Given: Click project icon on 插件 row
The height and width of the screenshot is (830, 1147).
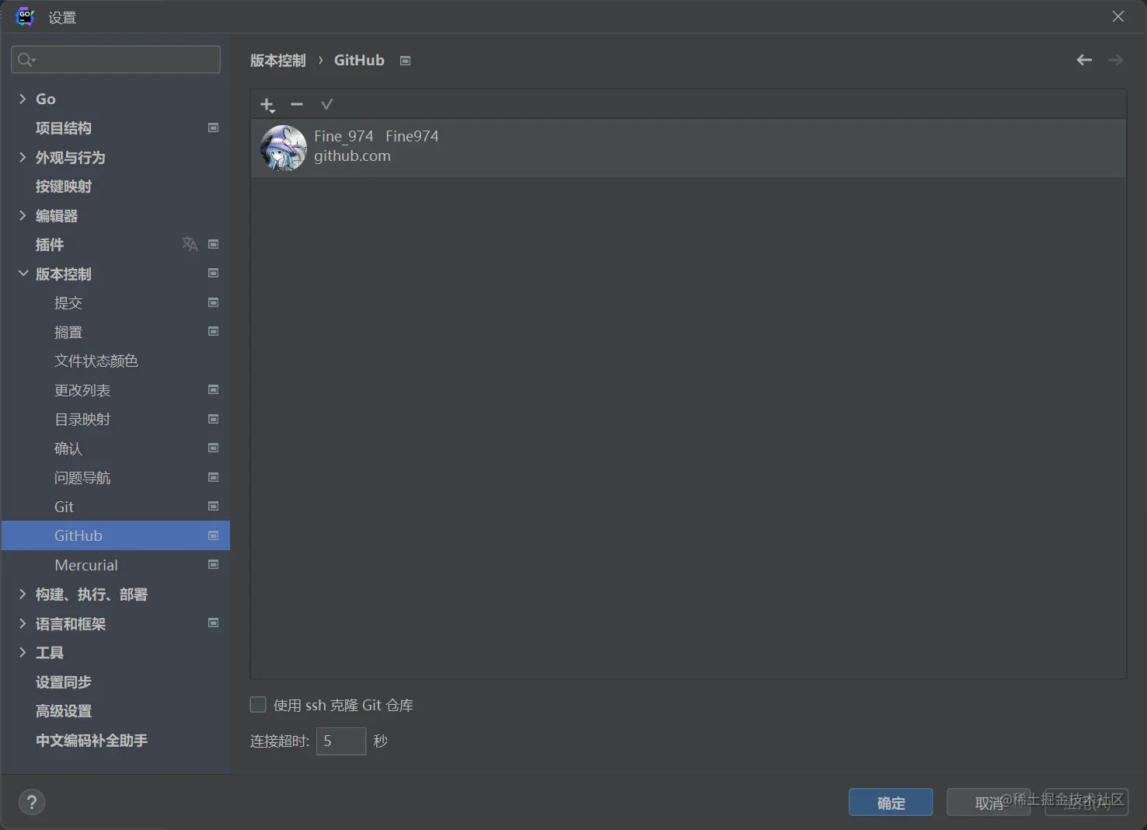Looking at the screenshot, I should [x=214, y=244].
